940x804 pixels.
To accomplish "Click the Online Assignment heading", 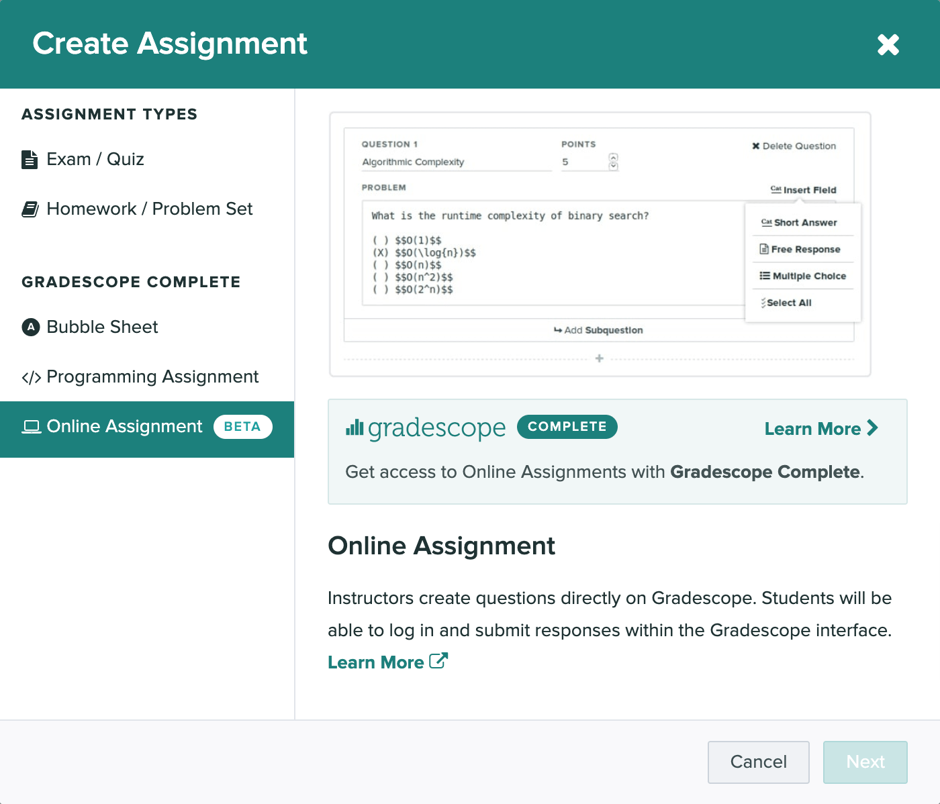I will click(441, 546).
